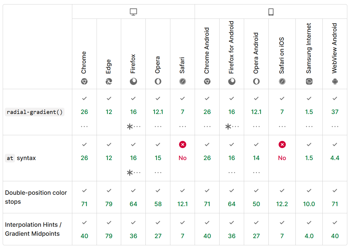Click the Chrome browser logo icon
The height and width of the screenshot is (248, 350).
(x=84, y=81)
